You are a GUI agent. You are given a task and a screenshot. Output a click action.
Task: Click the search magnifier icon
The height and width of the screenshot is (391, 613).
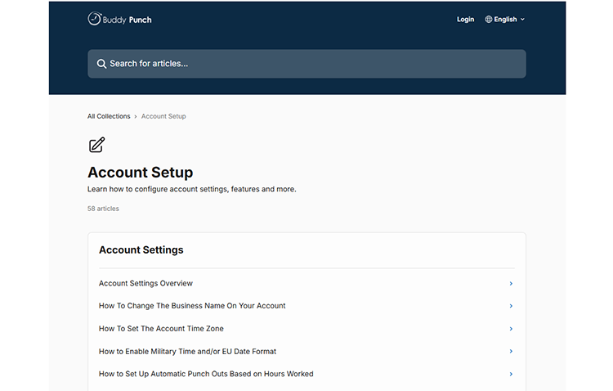[101, 64]
